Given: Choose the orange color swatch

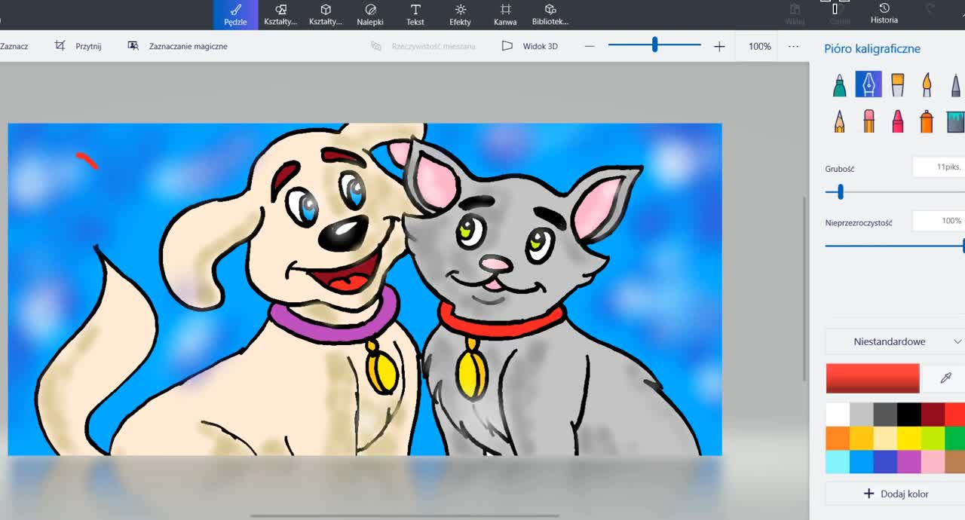Looking at the screenshot, I should pos(838,439).
